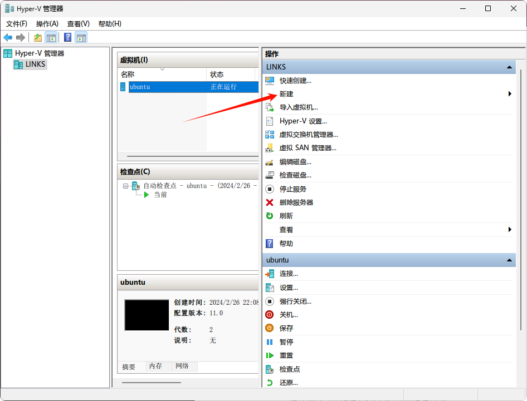
Task: Click the Quick Create (快速创建) icon
Action: [x=270, y=81]
